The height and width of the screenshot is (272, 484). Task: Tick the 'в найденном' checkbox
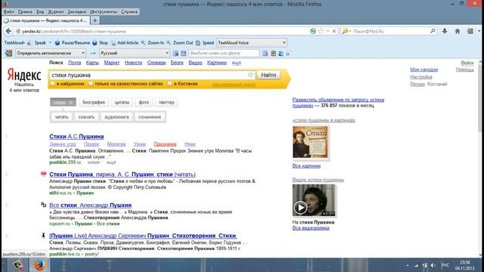point(52,84)
